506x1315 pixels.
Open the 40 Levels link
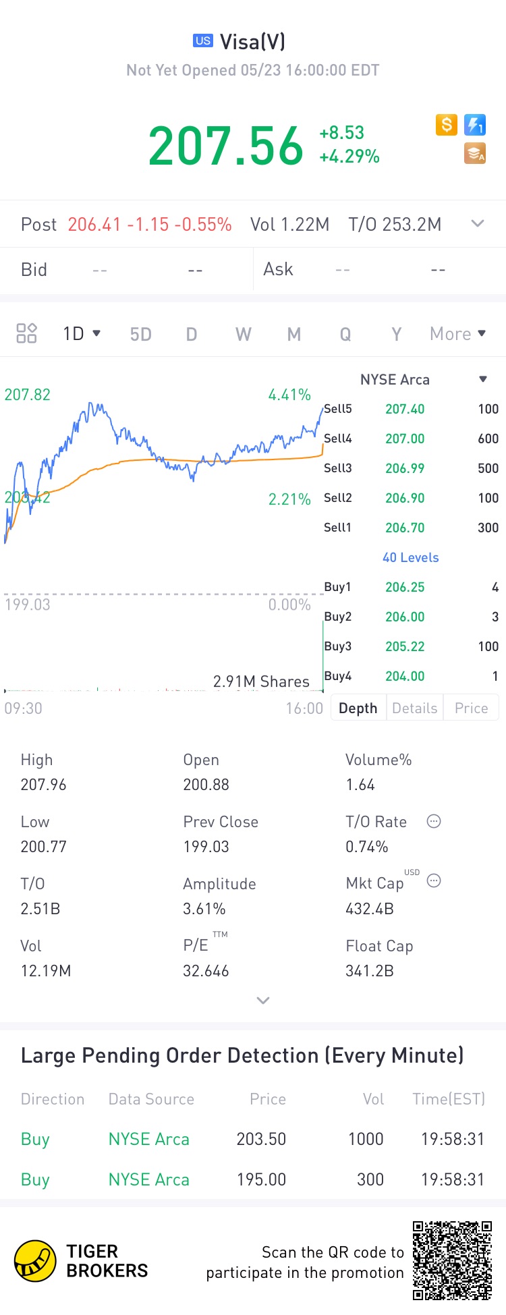point(411,557)
